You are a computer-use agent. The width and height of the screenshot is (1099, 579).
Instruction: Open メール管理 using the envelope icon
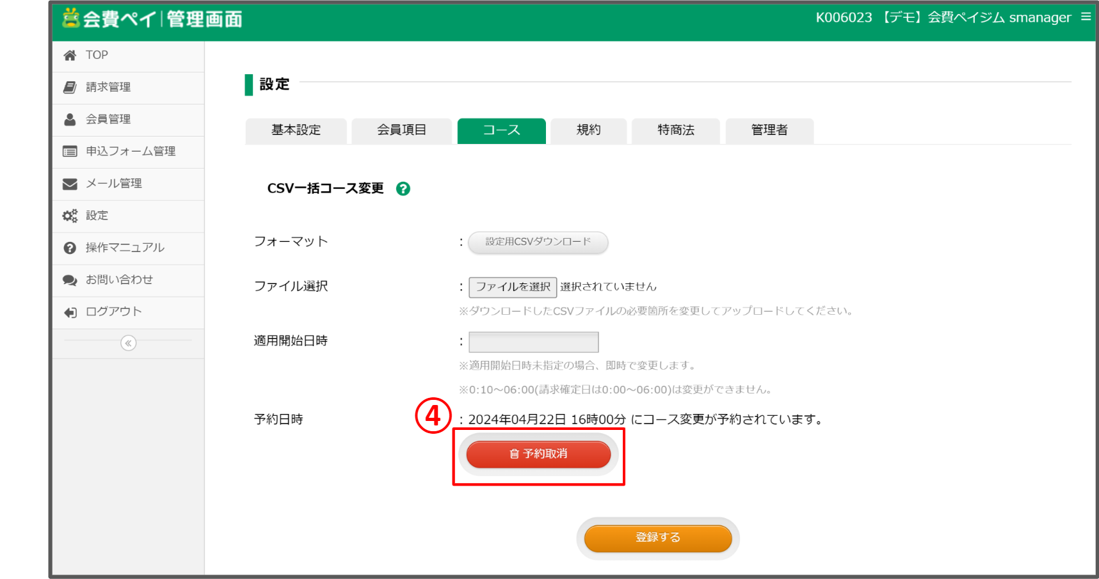click(70, 184)
